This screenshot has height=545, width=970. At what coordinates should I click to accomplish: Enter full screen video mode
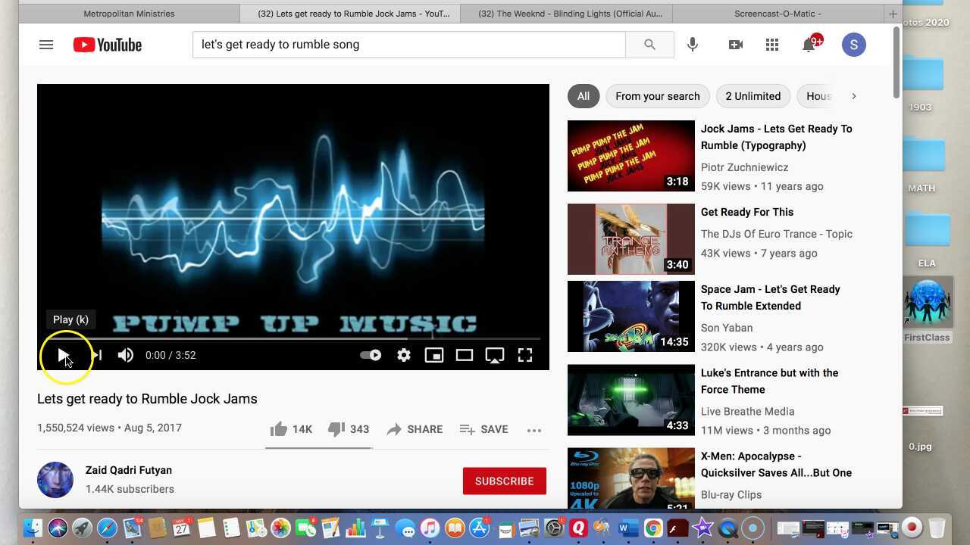pyautogui.click(x=525, y=355)
